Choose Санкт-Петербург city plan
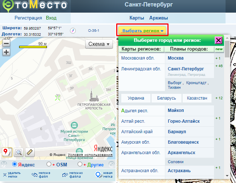236x183 pixels. click(186, 69)
